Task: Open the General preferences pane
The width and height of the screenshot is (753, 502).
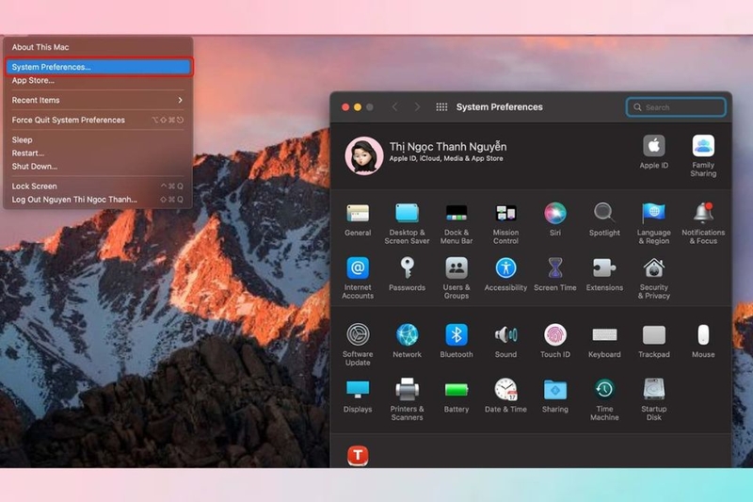Action: tap(358, 219)
